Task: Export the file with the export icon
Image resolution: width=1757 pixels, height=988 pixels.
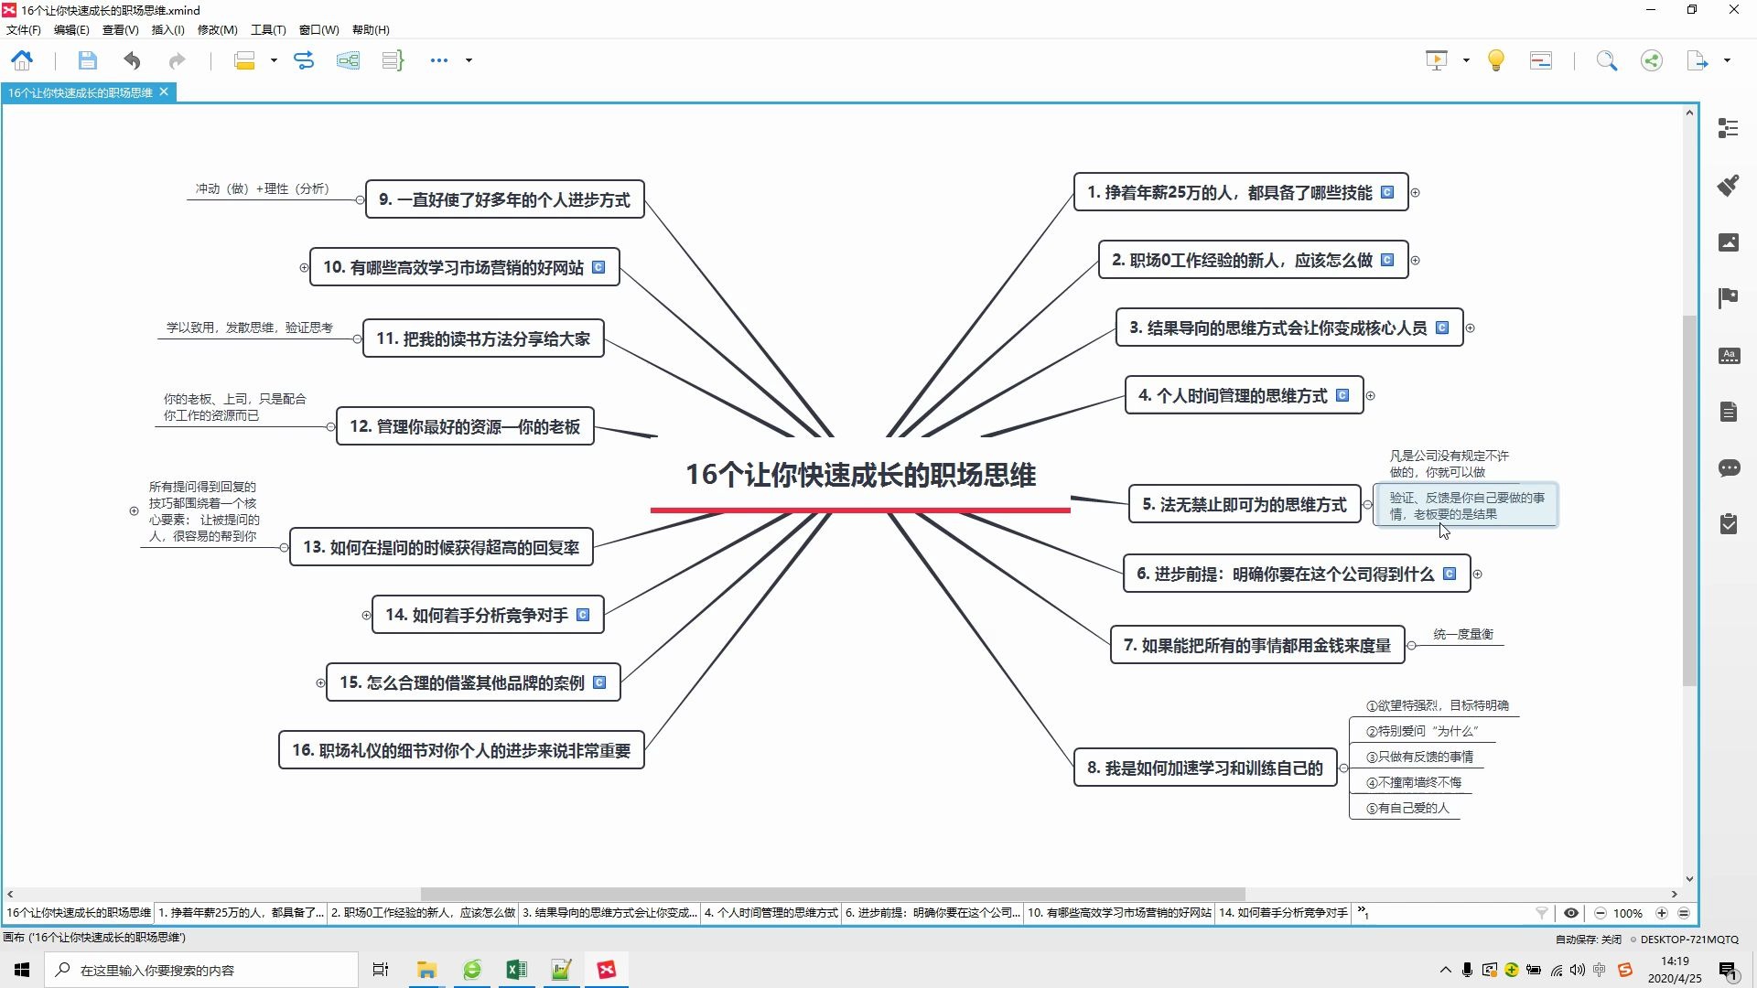Action: pos(1698,60)
